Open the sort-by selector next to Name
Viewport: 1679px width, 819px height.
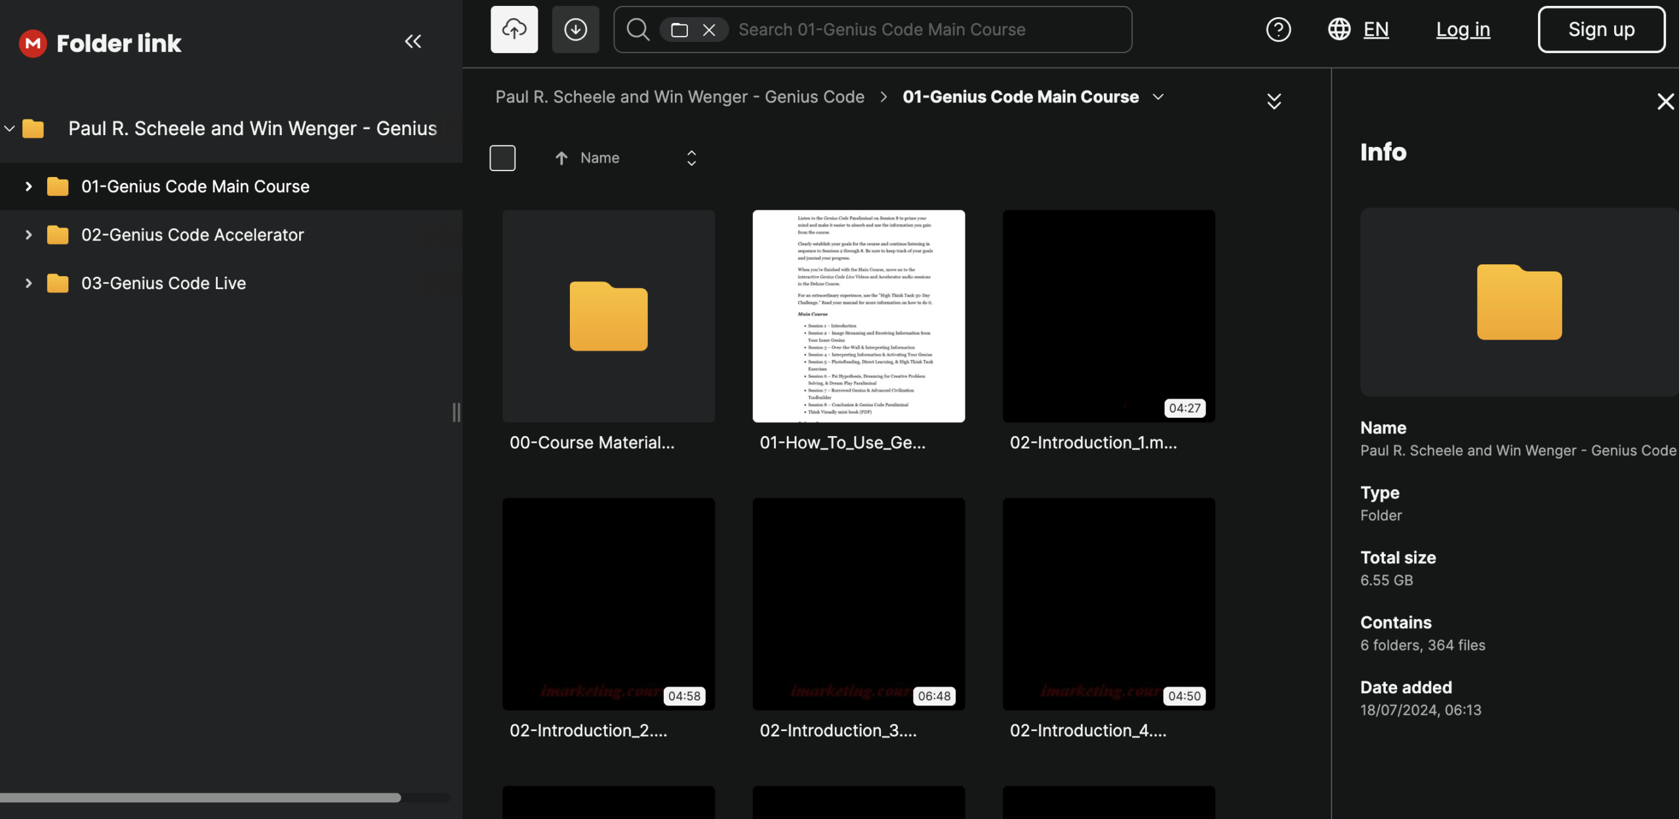[691, 158]
